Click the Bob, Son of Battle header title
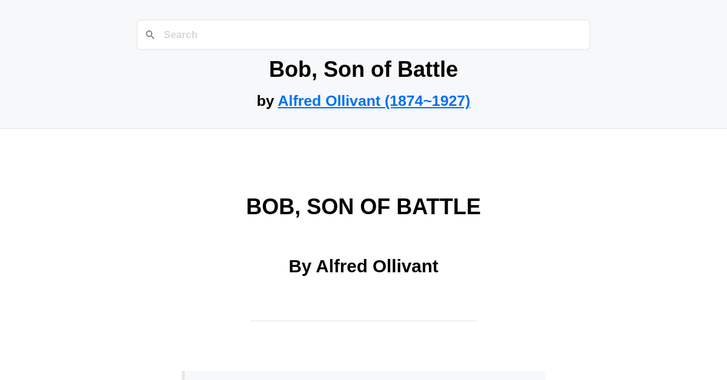Image resolution: width=727 pixels, height=380 pixels. pos(363,69)
